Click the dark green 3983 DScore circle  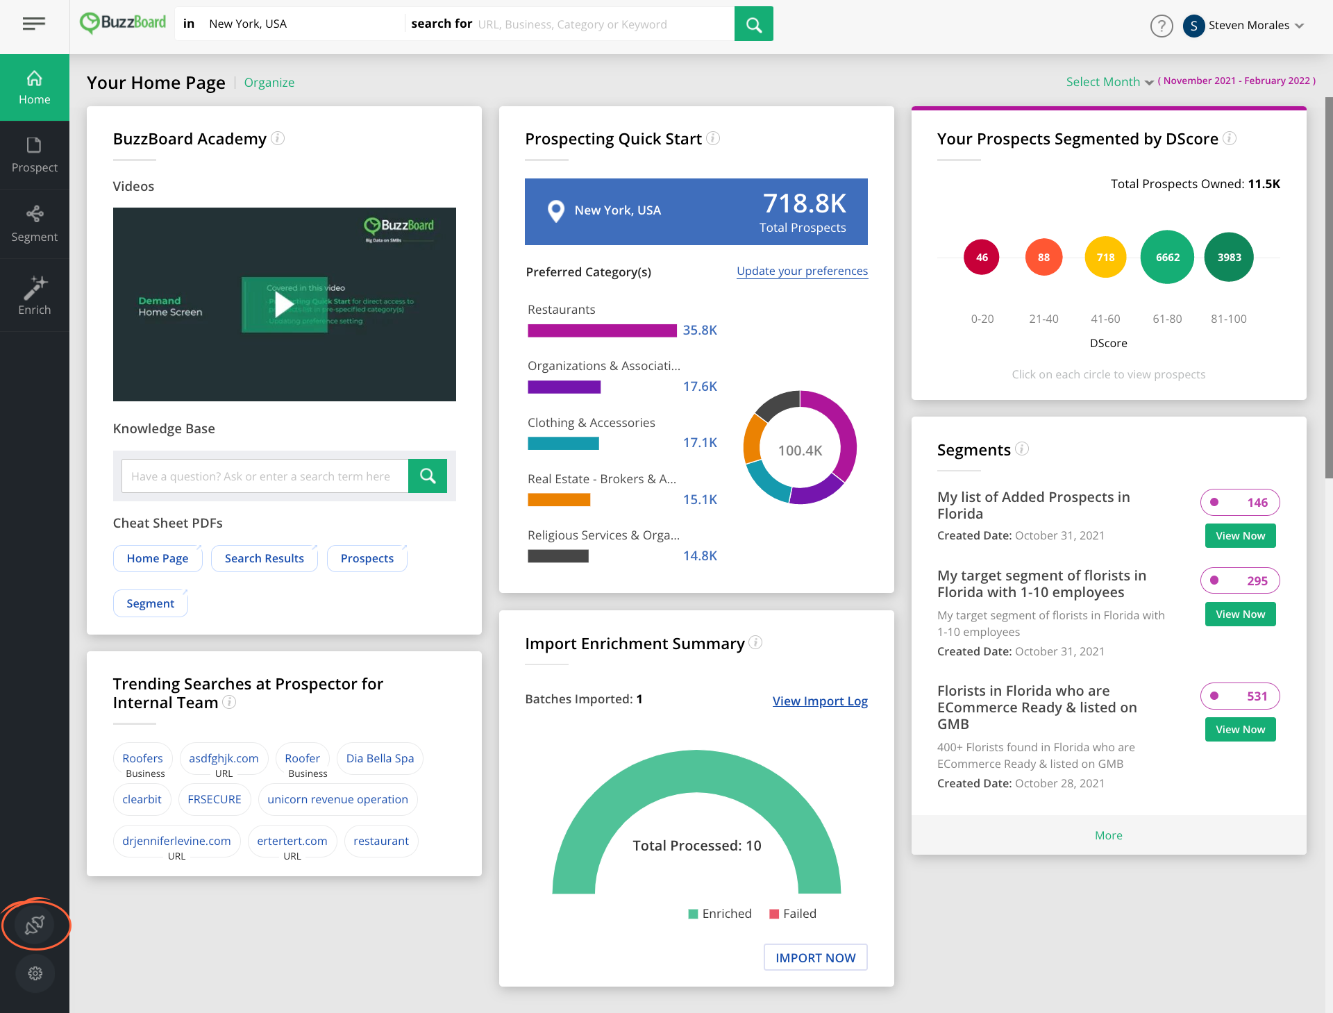[1229, 257]
